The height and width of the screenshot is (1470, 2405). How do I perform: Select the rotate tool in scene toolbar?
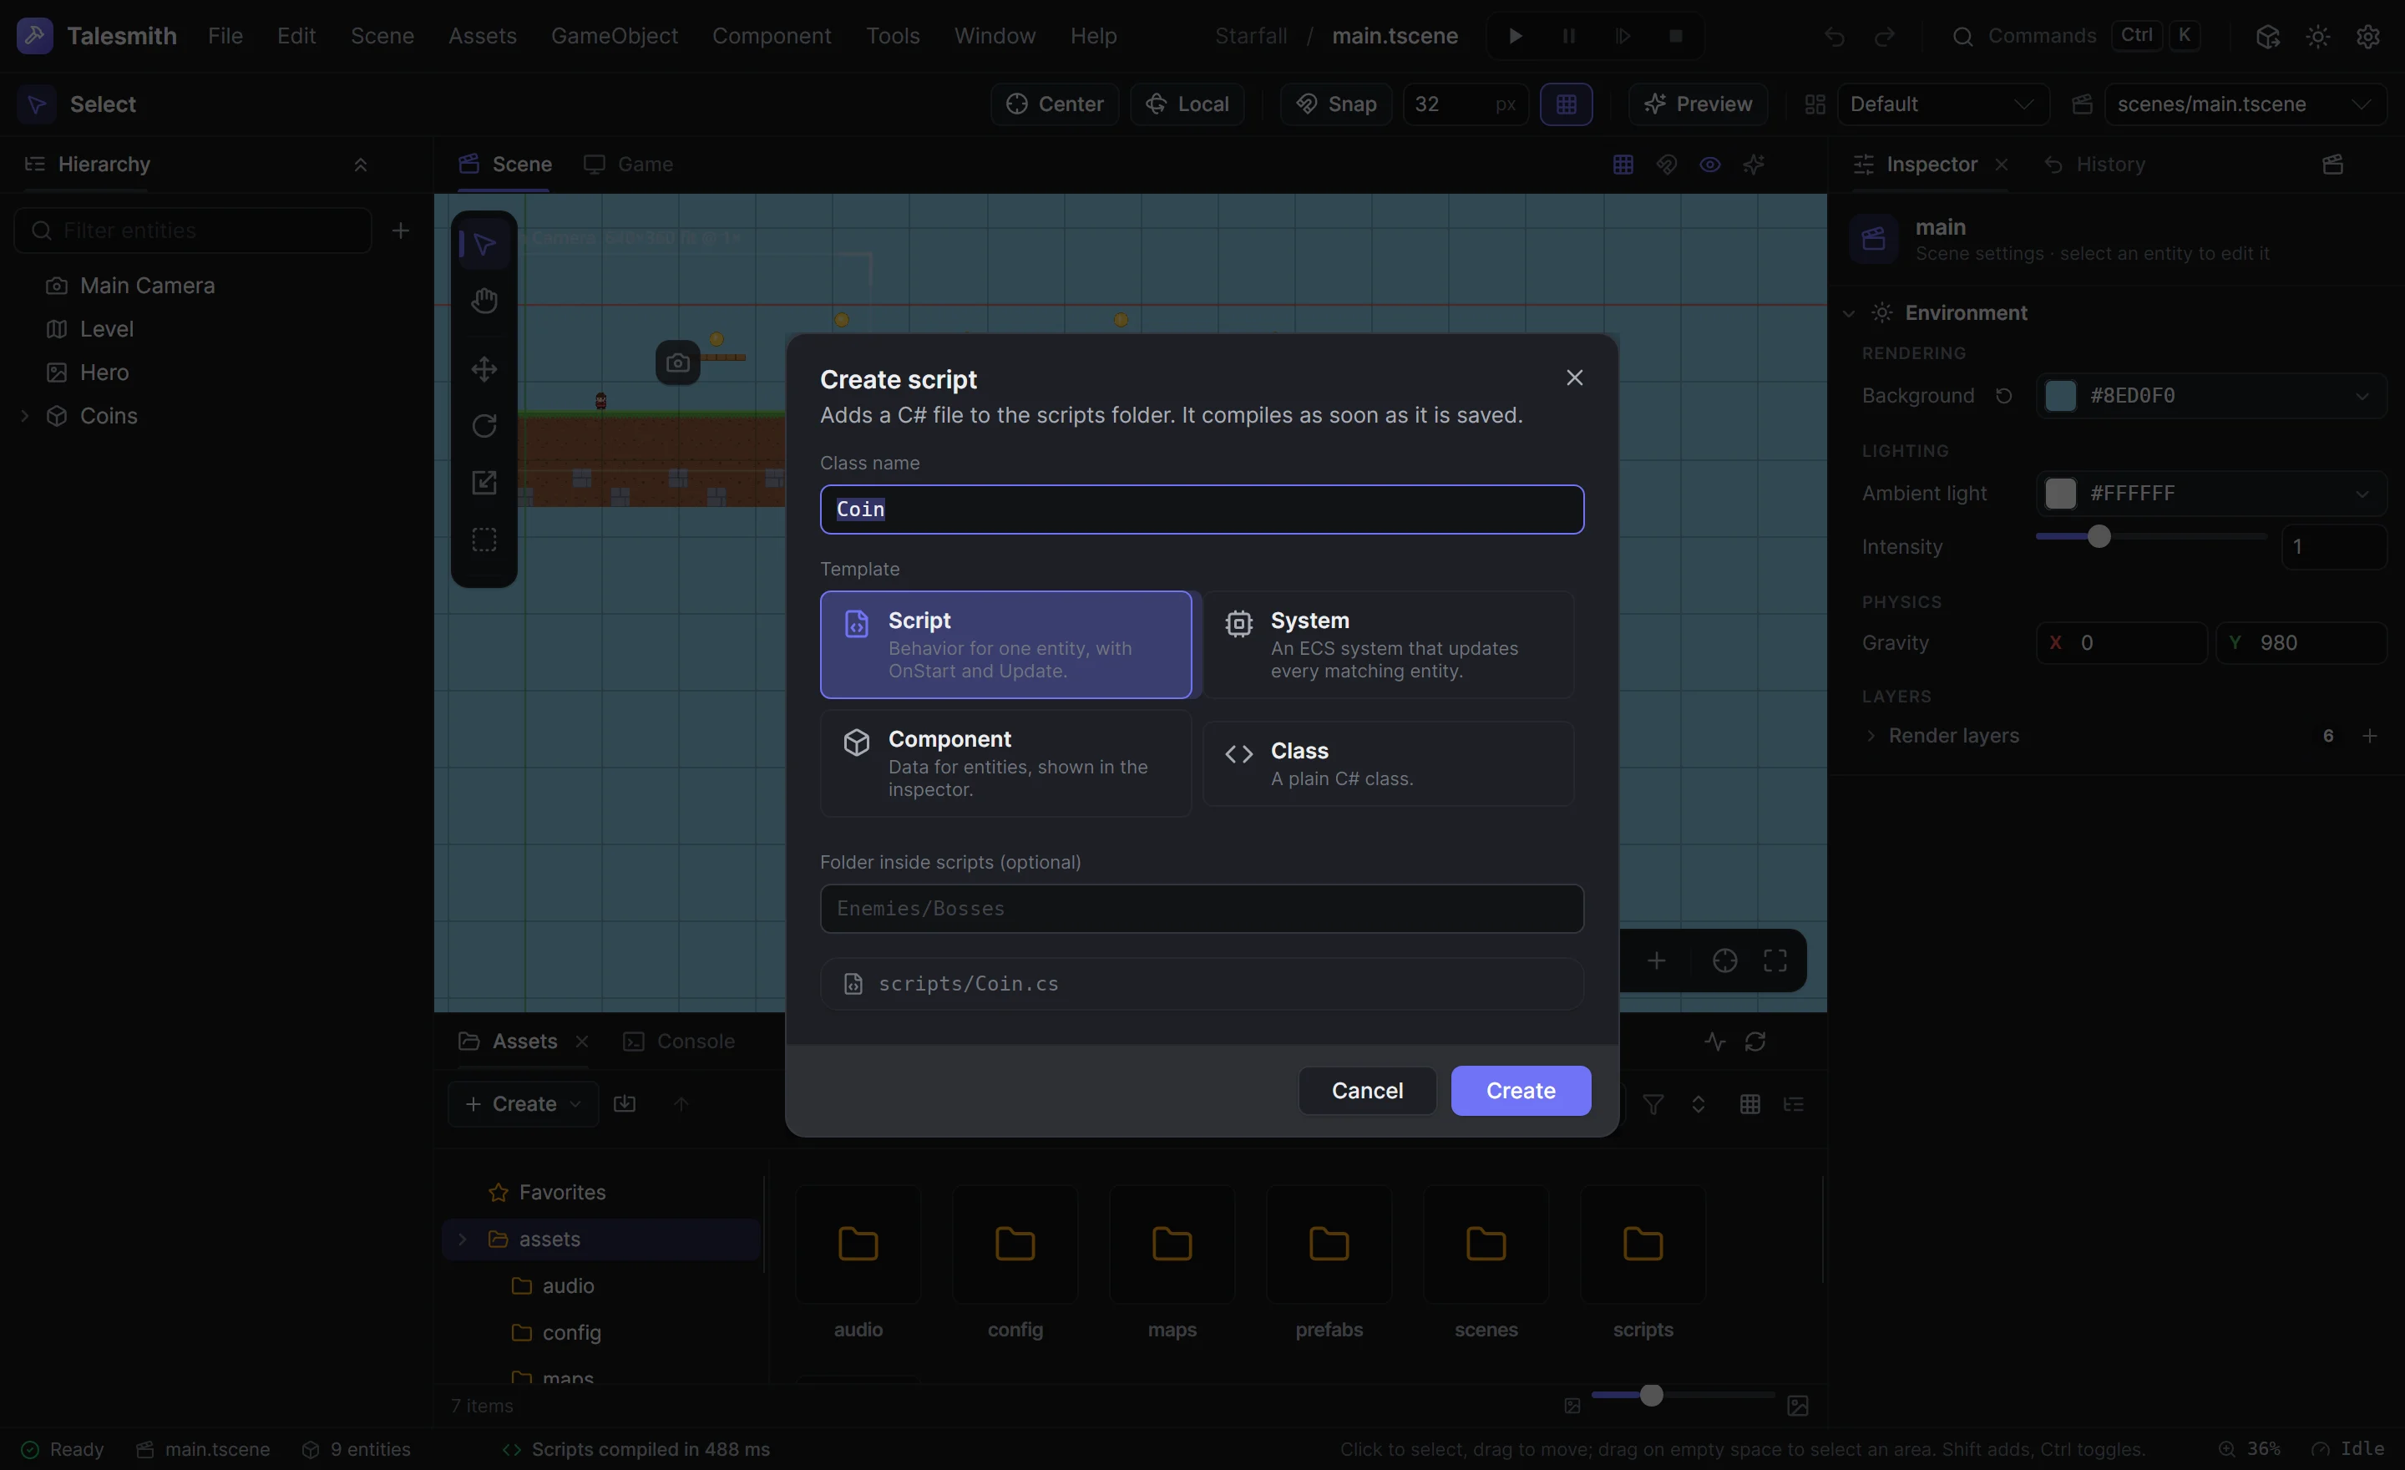484,426
